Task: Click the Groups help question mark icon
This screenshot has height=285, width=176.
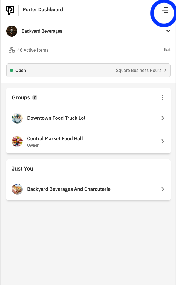Action: 35,97
